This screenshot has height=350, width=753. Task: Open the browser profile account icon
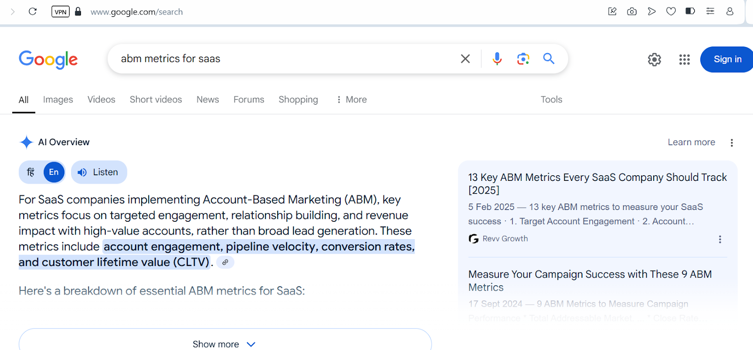[x=730, y=11]
